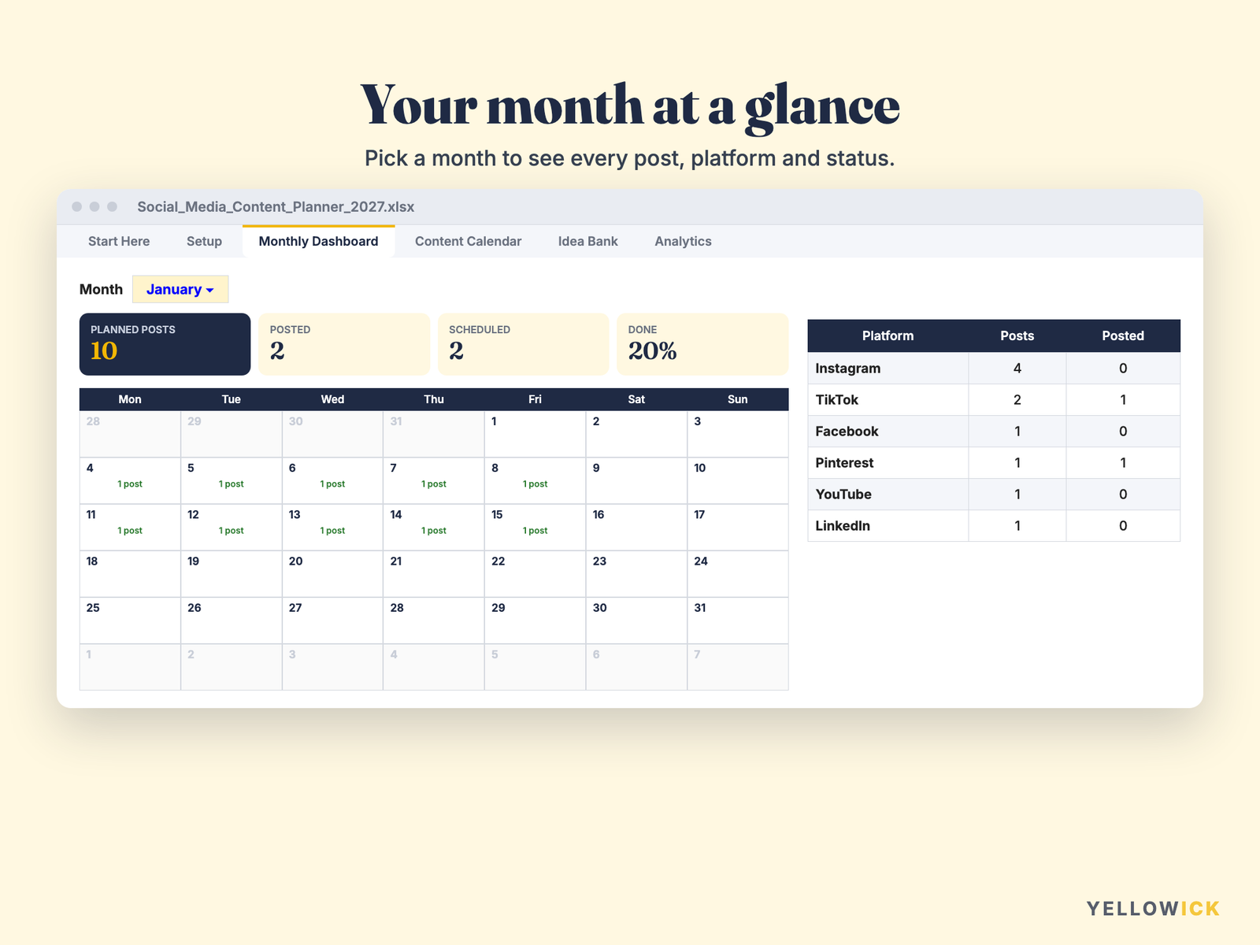Select calendar day 4 with 1 post
The width and height of the screenshot is (1260, 945).
click(130, 480)
